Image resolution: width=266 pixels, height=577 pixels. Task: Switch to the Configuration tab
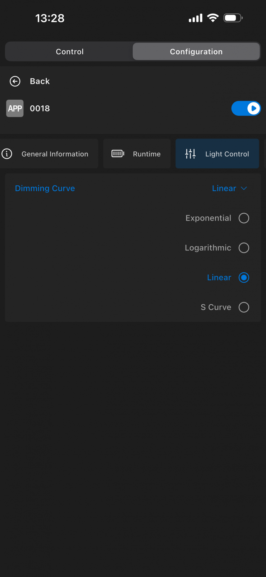point(196,52)
